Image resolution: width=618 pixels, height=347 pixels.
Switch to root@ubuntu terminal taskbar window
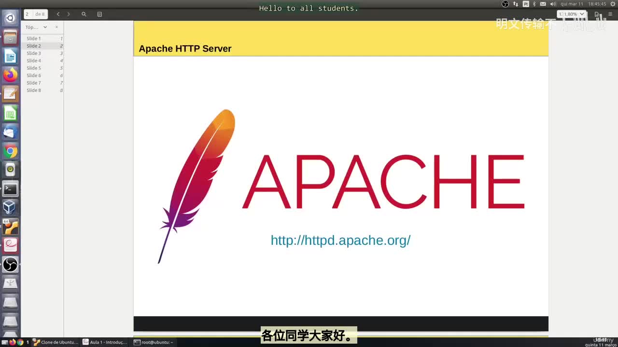154,342
